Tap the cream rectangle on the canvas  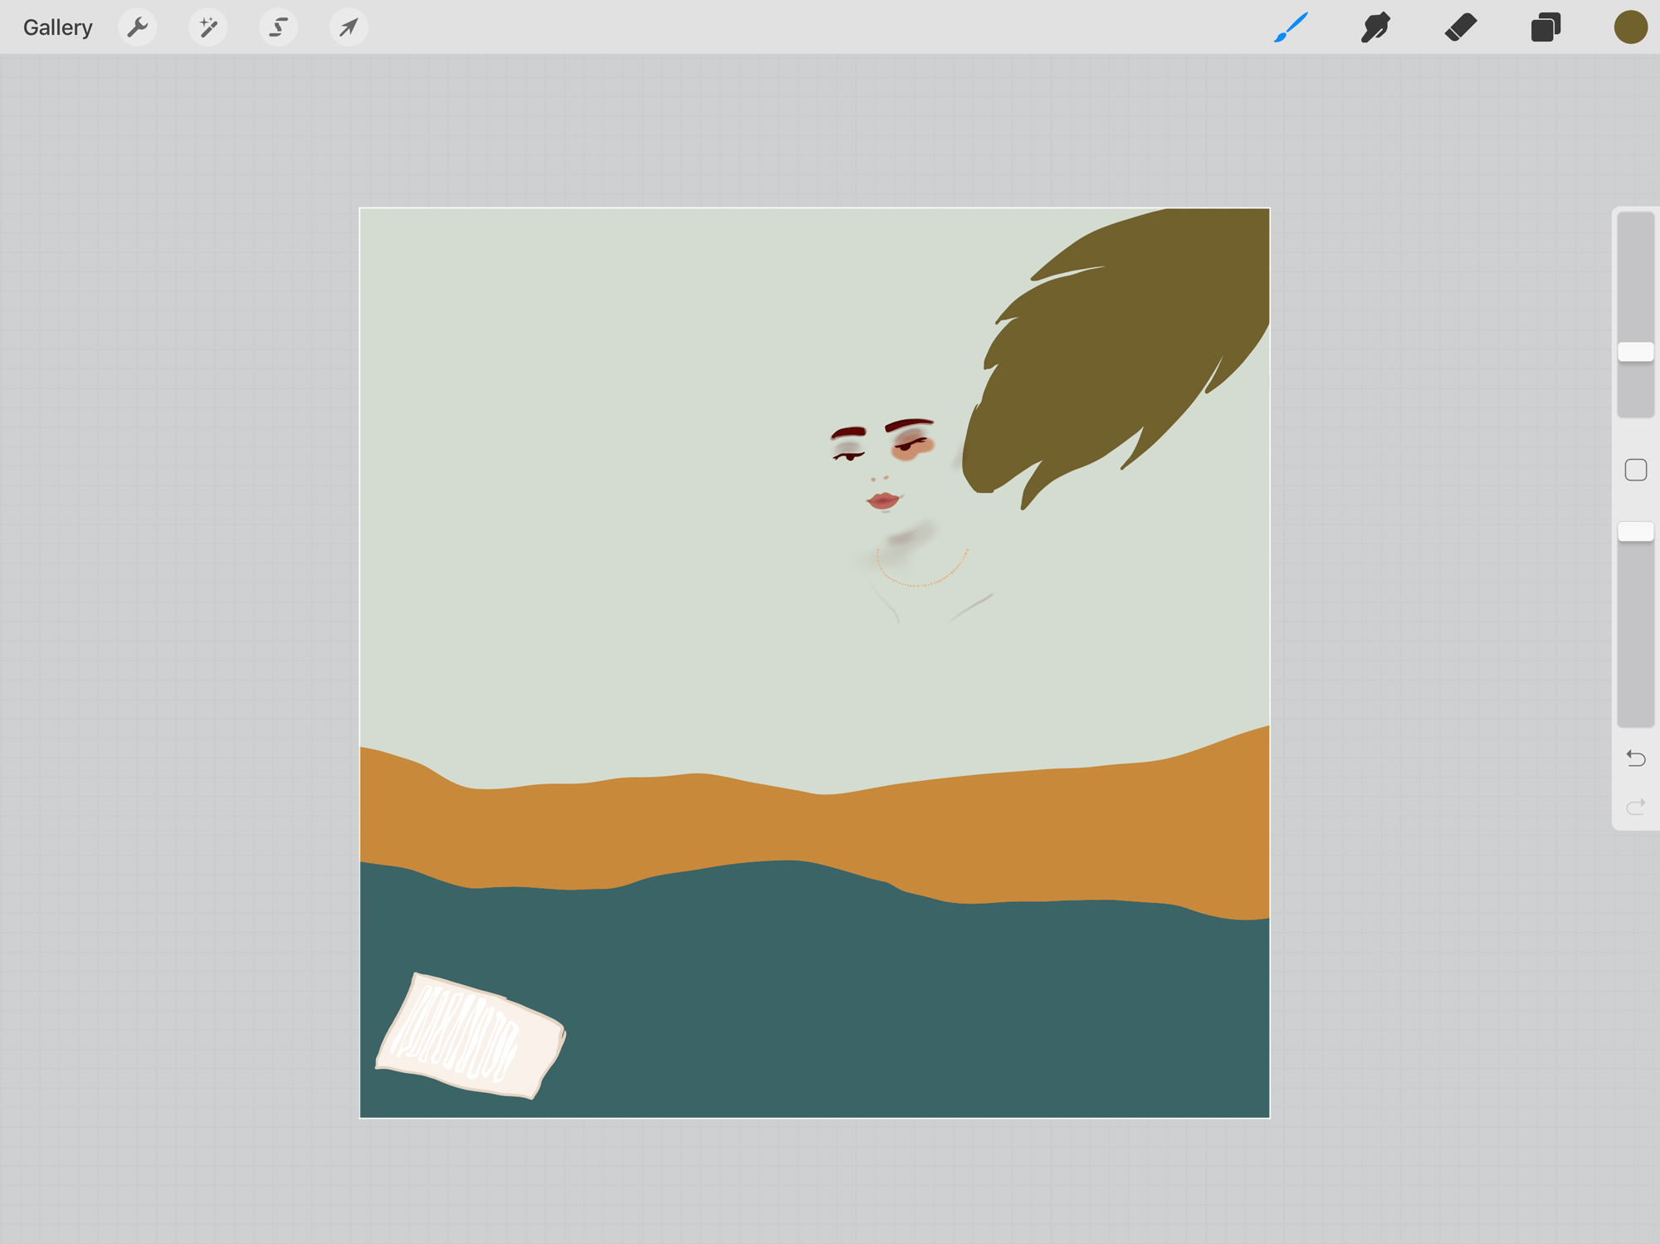tap(471, 1036)
